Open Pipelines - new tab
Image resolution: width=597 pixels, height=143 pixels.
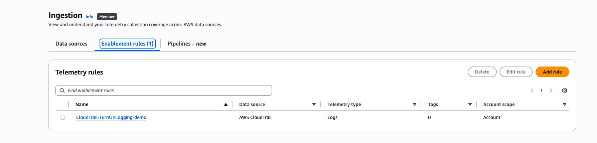[x=187, y=44]
